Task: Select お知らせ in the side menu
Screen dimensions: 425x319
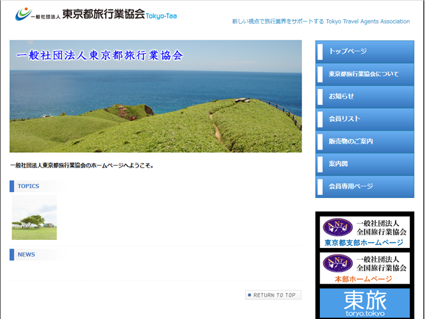Action: coord(364,96)
